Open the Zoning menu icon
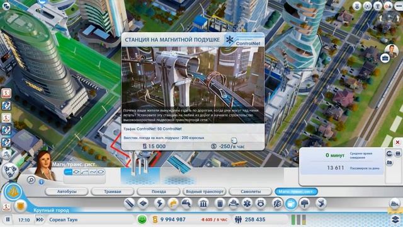This screenshot has height=227, width=403. [143, 203]
